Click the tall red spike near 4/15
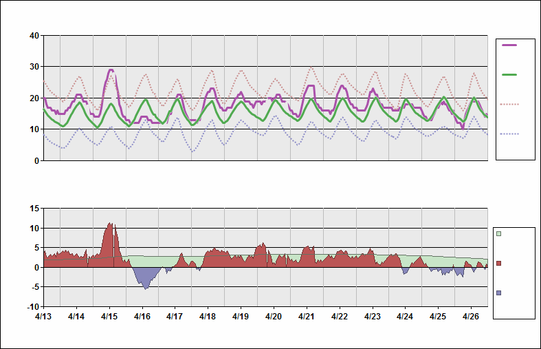 110,244
